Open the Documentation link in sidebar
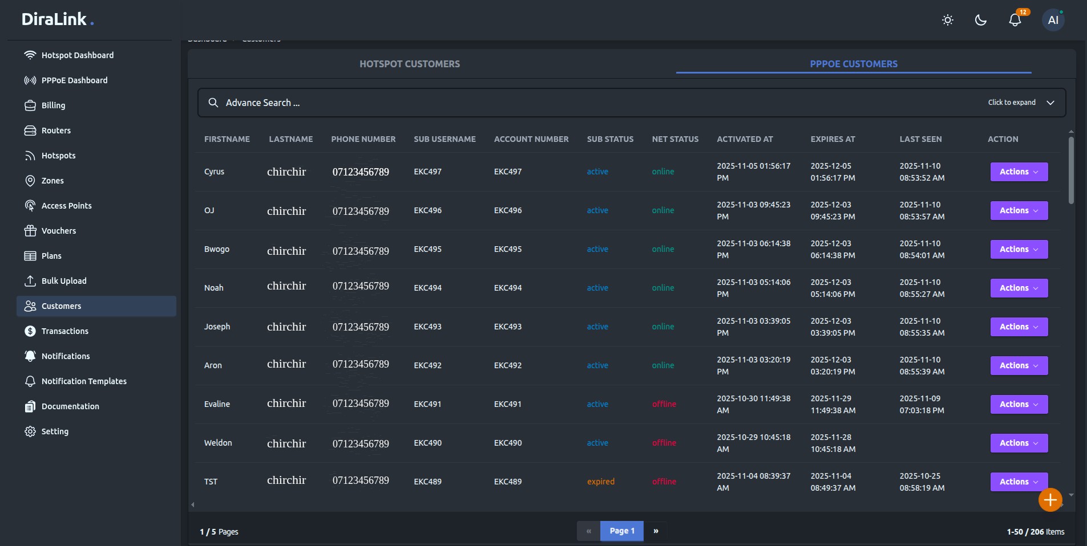 point(70,406)
